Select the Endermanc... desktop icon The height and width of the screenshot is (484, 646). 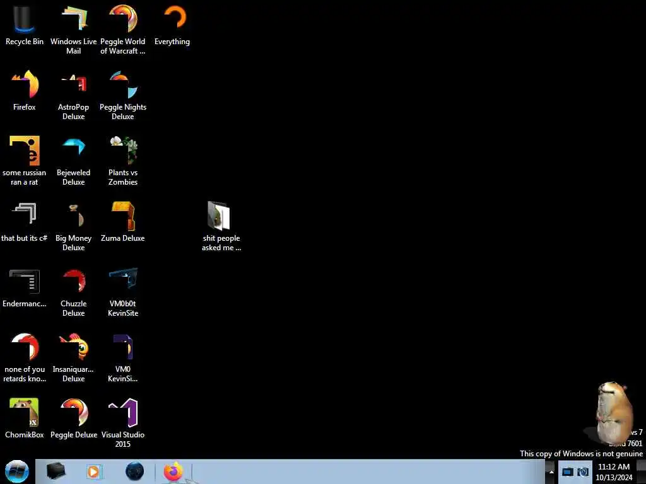25,287
